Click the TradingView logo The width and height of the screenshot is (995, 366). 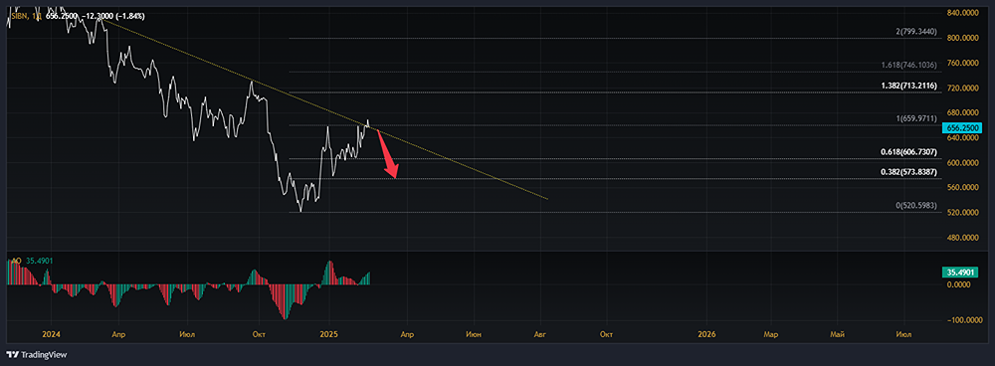point(38,355)
